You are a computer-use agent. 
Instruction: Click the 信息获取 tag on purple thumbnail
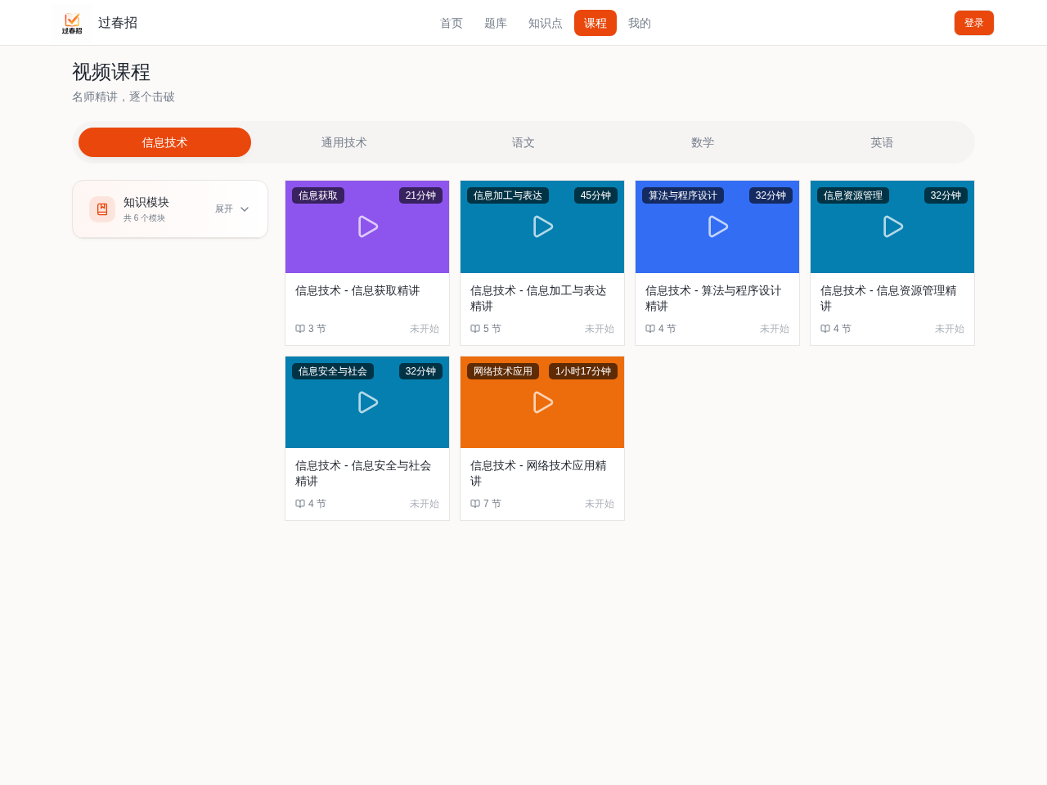[318, 195]
